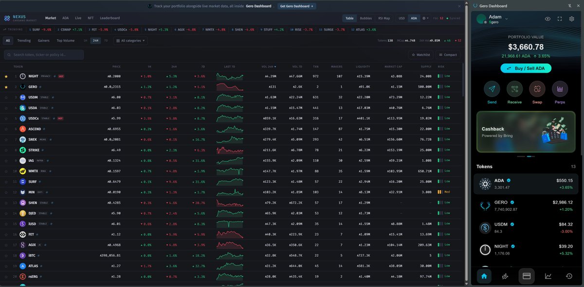Open the Receive QR action
The width and height of the screenshot is (584, 287).
pos(514,89)
